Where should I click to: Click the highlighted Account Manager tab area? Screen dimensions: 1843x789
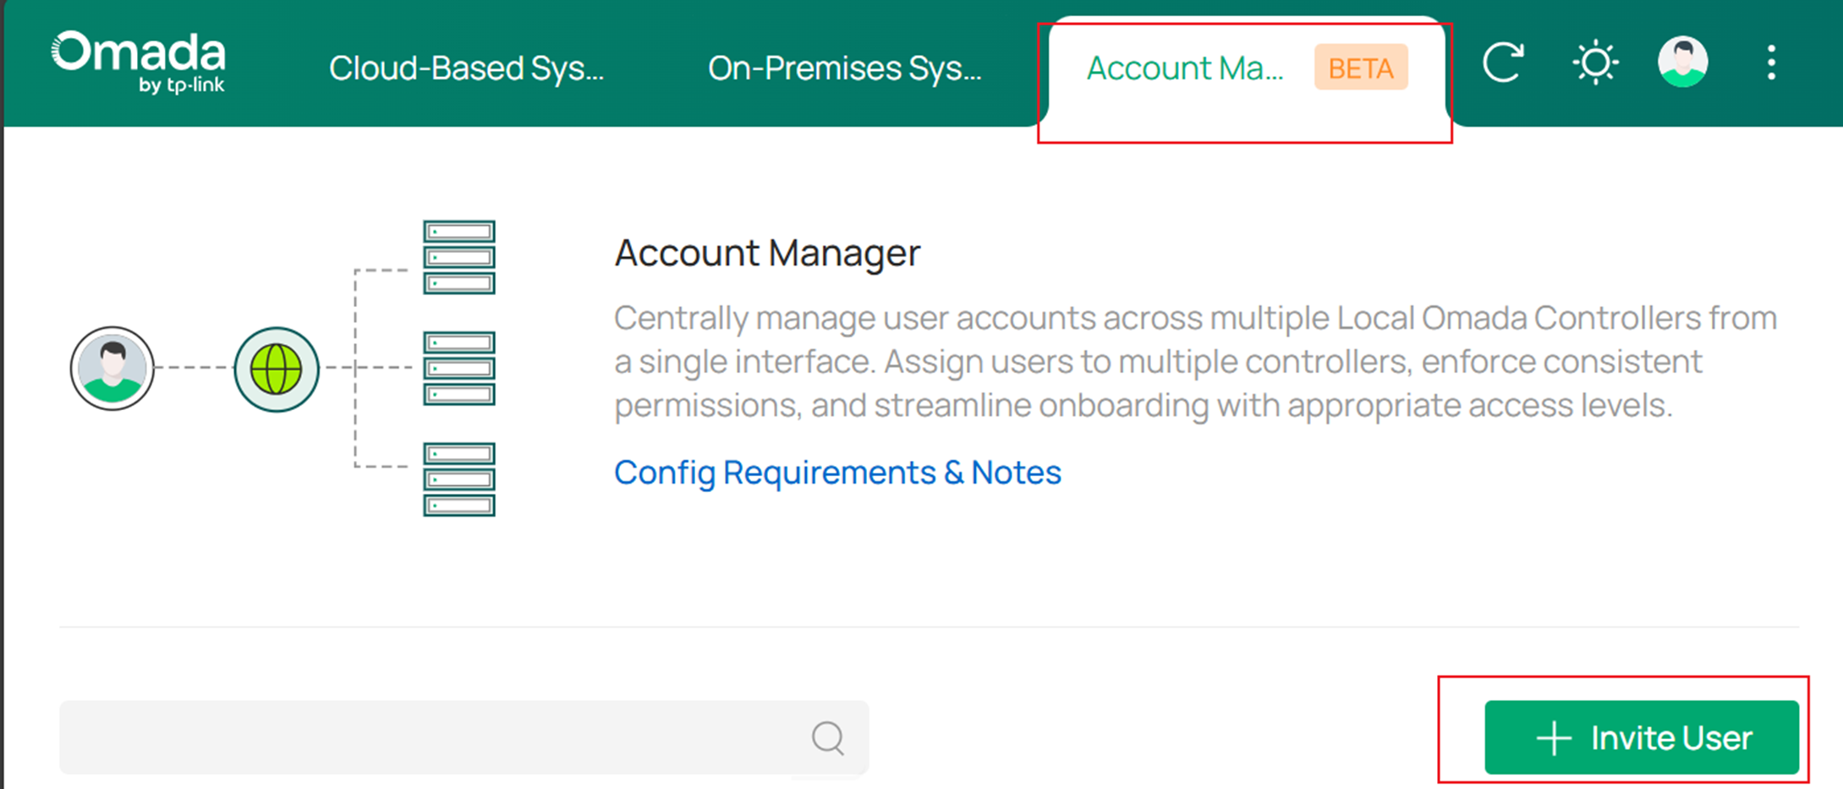1243,80
